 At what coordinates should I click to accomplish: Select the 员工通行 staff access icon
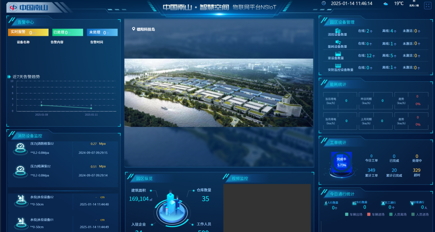click(x=383, y=203)
